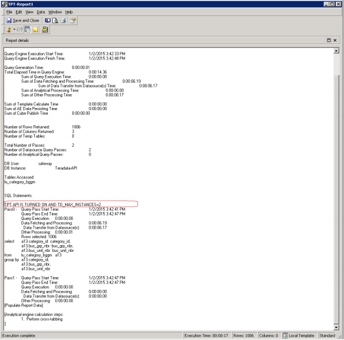Open the View menu
Screen dimensions: 344x340
(29, 12)
